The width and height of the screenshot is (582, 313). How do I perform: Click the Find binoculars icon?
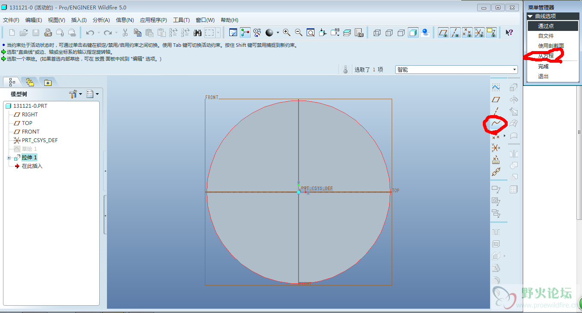pyautogui.click(x=198, y=33)
